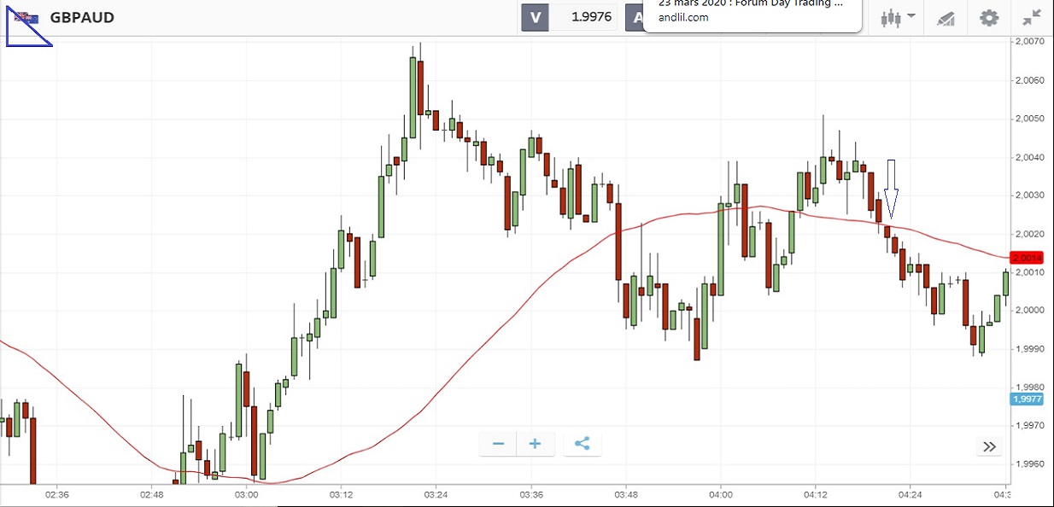Collapse the chart with the inward arrows icon

click(1032, 18)
